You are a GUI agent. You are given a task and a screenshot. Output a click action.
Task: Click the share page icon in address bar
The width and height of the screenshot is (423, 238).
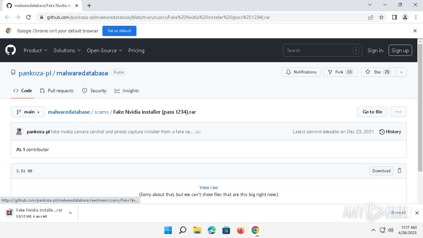[x=371, y=17]
